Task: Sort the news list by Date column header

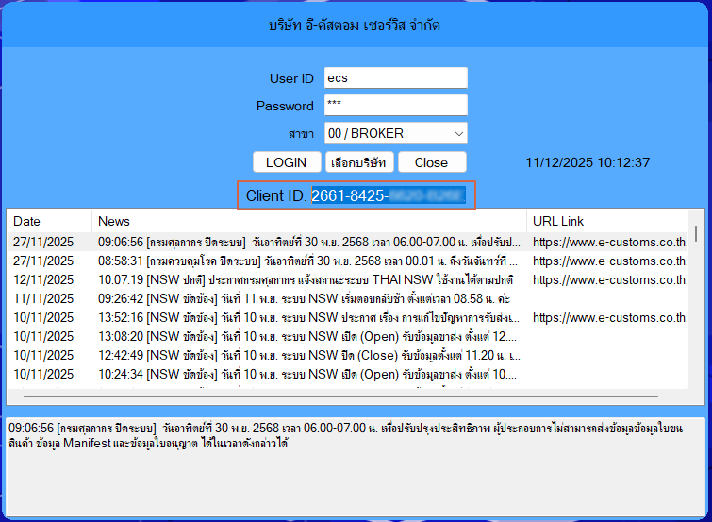Action: click(49, 221)
